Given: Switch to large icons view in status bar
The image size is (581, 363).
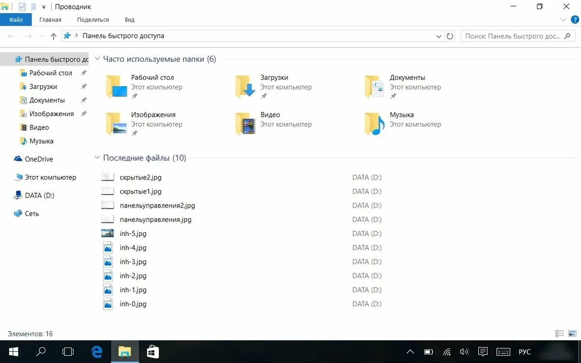Looking at the screenshot, I should tap(573, 333).
